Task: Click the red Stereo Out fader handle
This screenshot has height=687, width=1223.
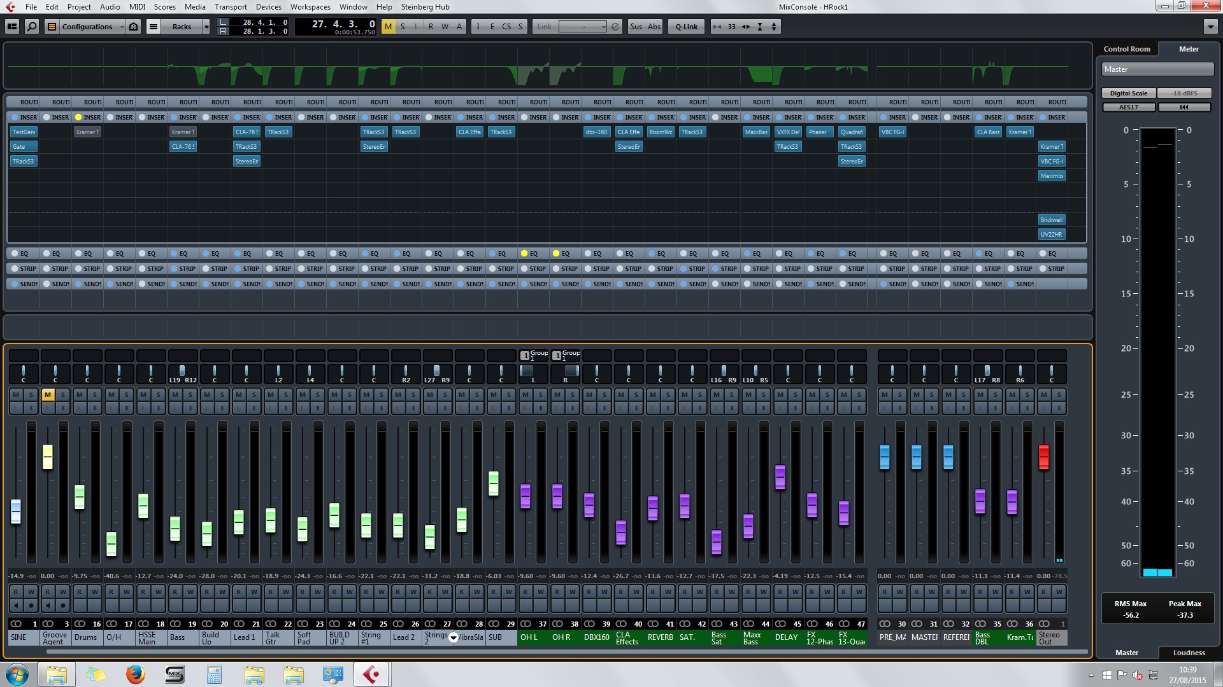Action: pyautogui.click(x=1043, y=457)
